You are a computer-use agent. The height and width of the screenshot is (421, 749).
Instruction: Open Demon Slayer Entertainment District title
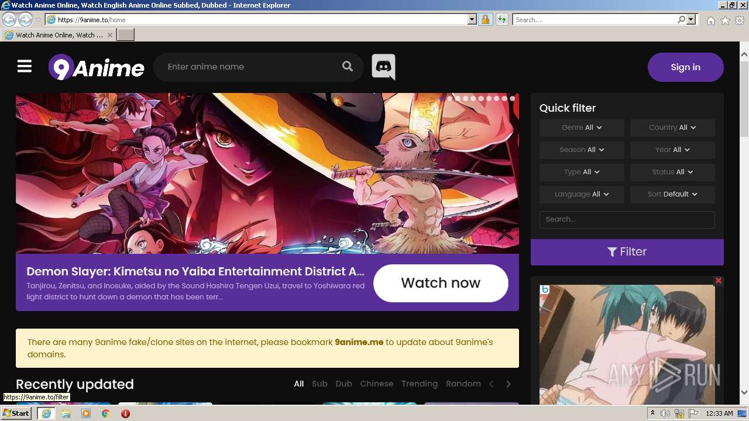click(x=195, y=271)
